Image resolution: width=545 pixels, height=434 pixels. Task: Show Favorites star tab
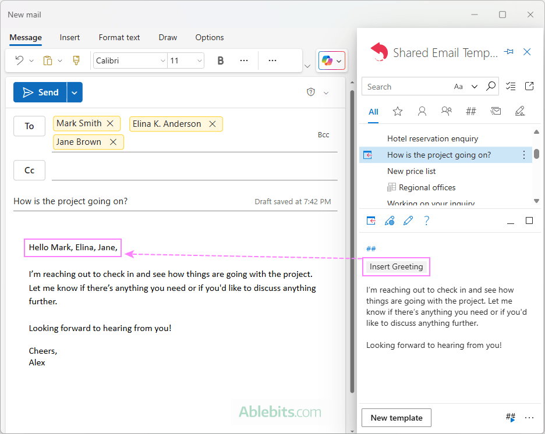(397, 112)
